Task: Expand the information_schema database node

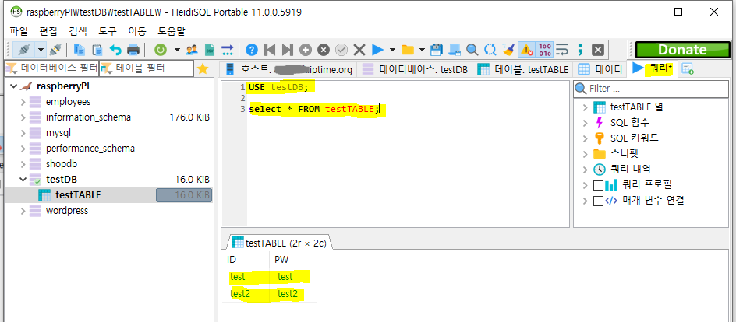Action: (23, 117)
